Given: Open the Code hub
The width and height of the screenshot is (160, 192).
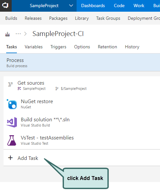Looking at the screenshot, I should point(119,6).
